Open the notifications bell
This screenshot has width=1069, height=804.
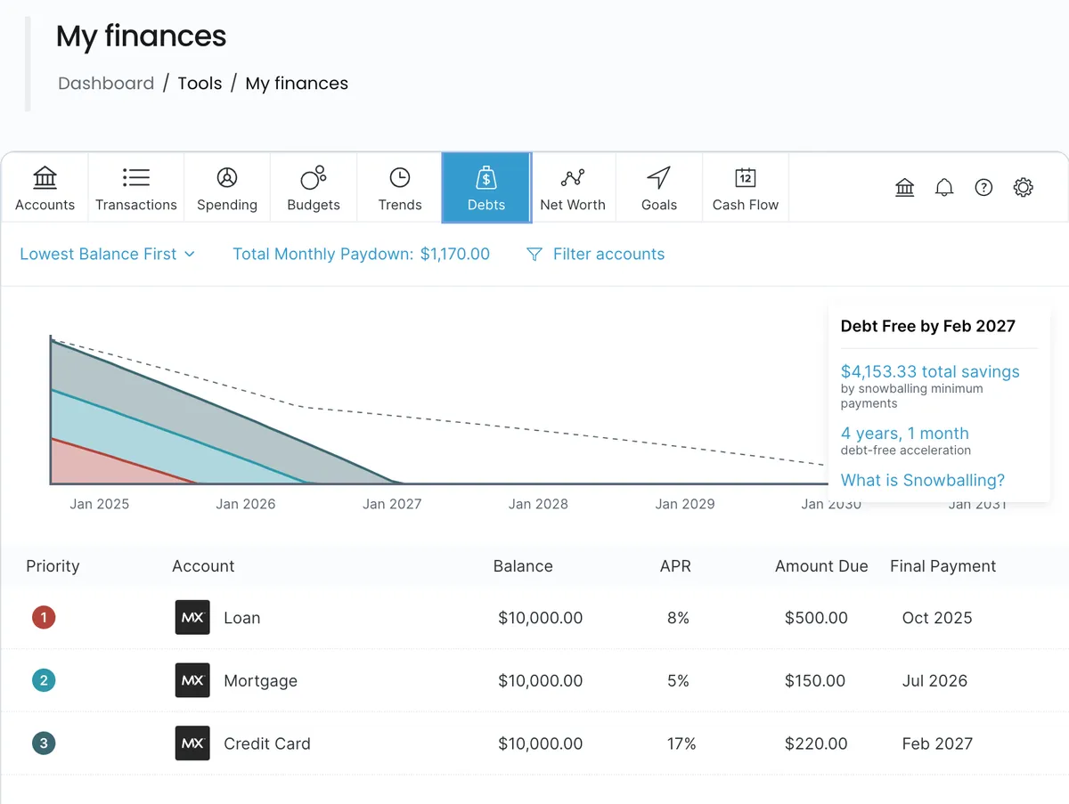(x=944, y=187)
